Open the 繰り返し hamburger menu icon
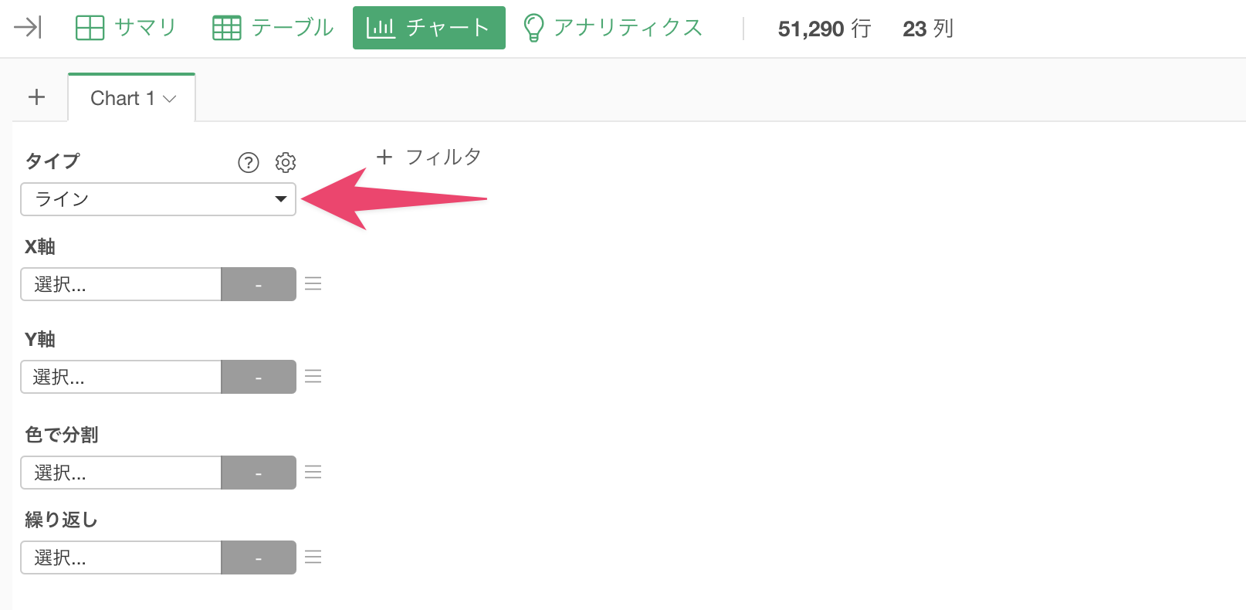Screen dimensions: 1246x610 point(313,557)
